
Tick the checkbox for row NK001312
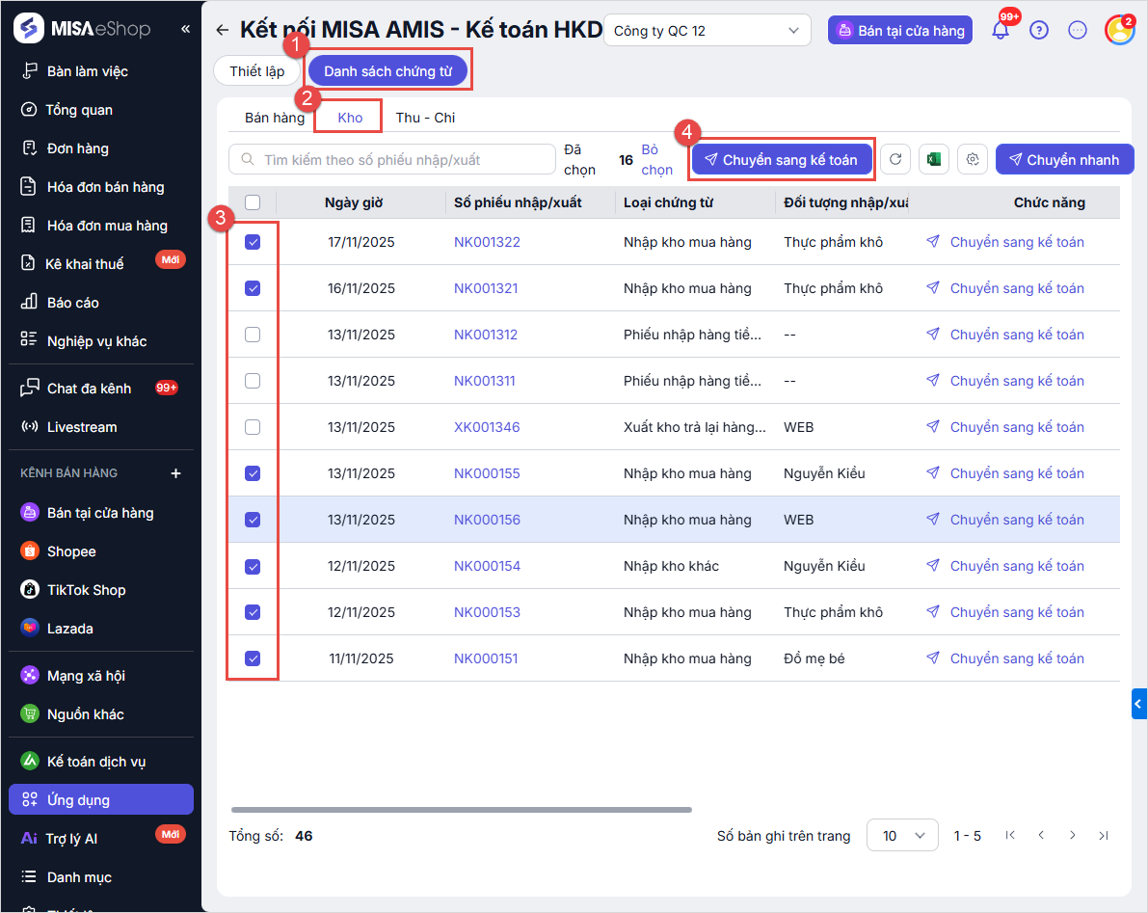tap(253, 335)
